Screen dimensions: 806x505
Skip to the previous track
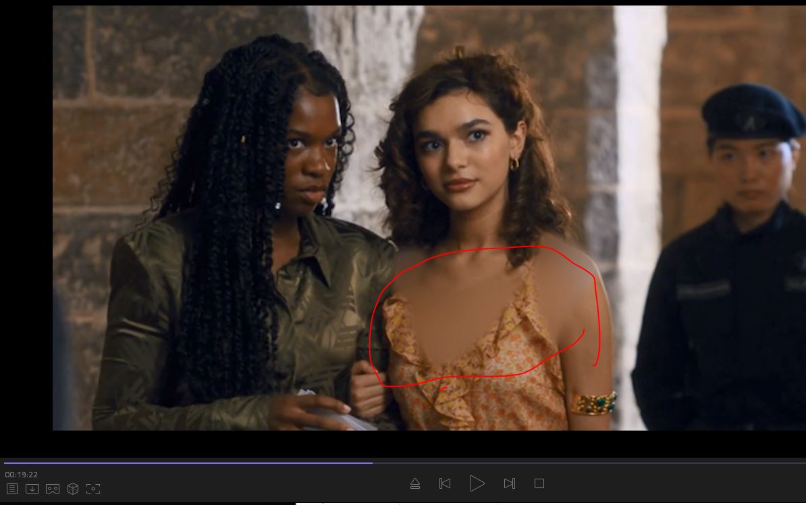click(x=445, y=483)
